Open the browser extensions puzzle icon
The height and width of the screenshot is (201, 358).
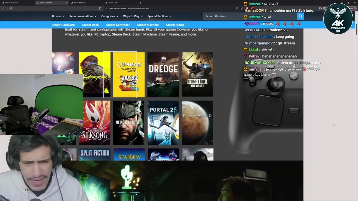[x=320, y=8]
